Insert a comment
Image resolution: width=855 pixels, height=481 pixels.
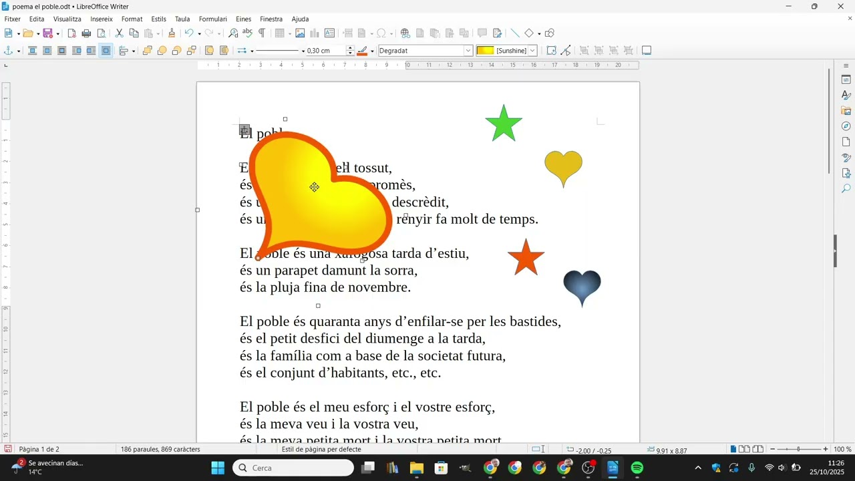coord(482,33)
